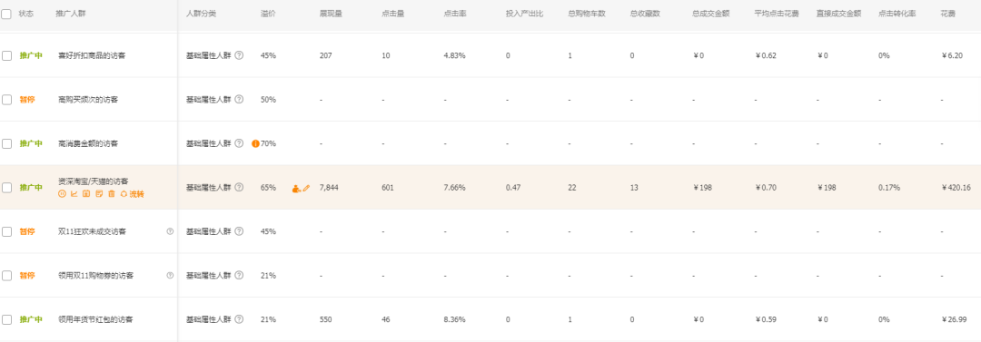The width and height of the screenshot is (981, 342).
Task: Click the 状态 column header
Action: (26, 13)
